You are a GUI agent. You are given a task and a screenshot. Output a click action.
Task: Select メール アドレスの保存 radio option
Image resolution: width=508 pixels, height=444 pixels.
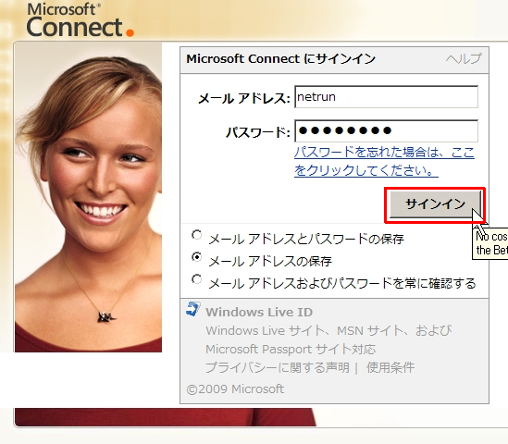(196, 257)
